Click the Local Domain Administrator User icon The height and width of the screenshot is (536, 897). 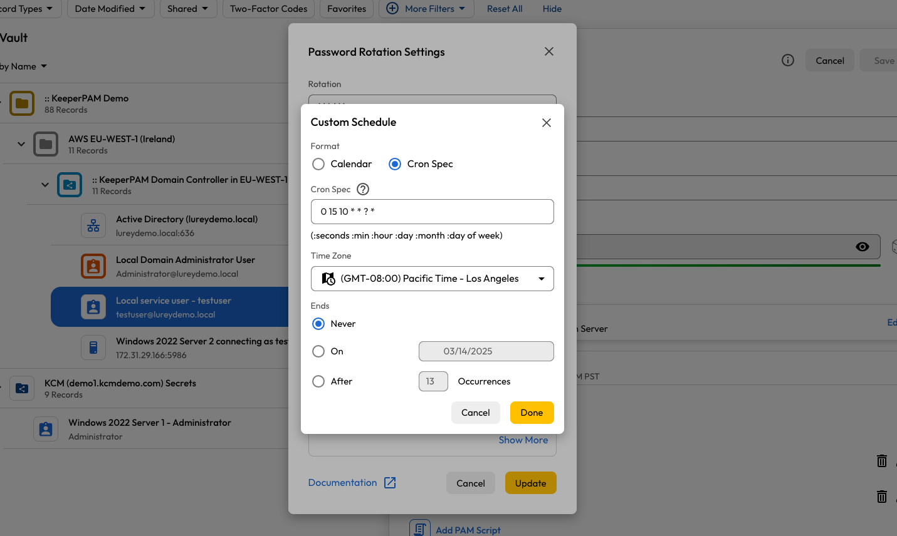93,266
